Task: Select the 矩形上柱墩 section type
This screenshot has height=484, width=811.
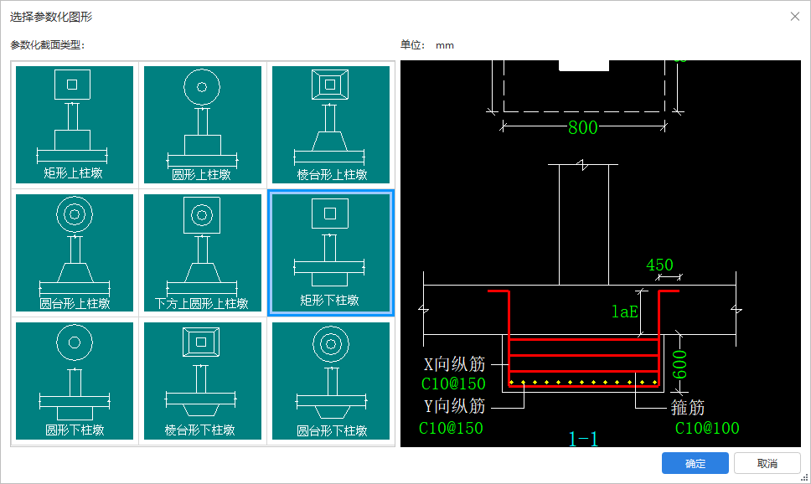Action: [75, 125]
